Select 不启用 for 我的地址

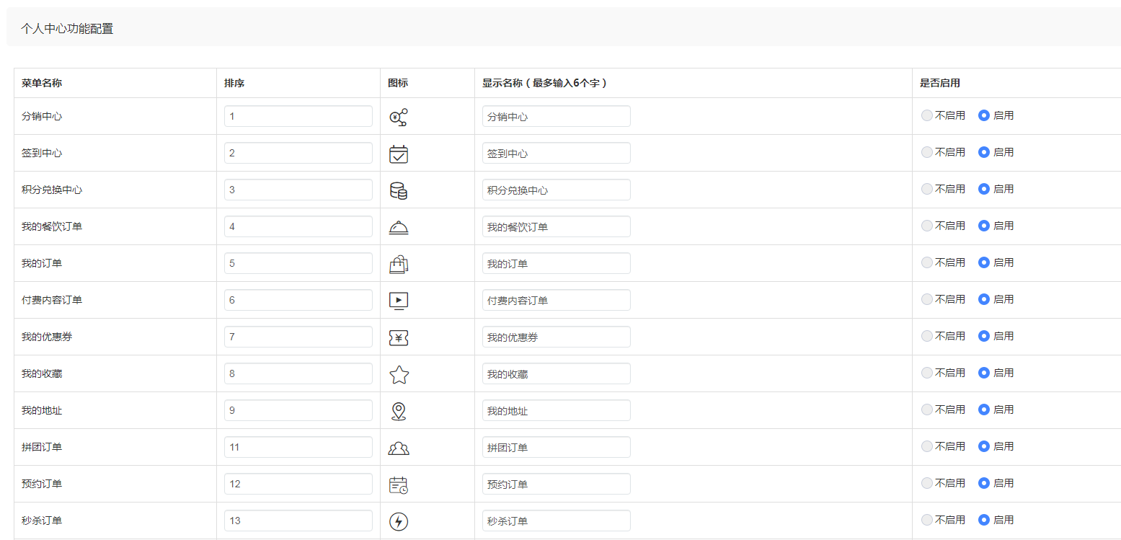click(927, 410)
